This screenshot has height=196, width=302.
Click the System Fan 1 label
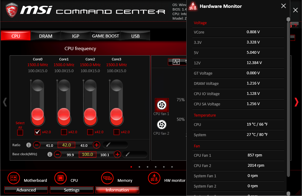[205, 176]
